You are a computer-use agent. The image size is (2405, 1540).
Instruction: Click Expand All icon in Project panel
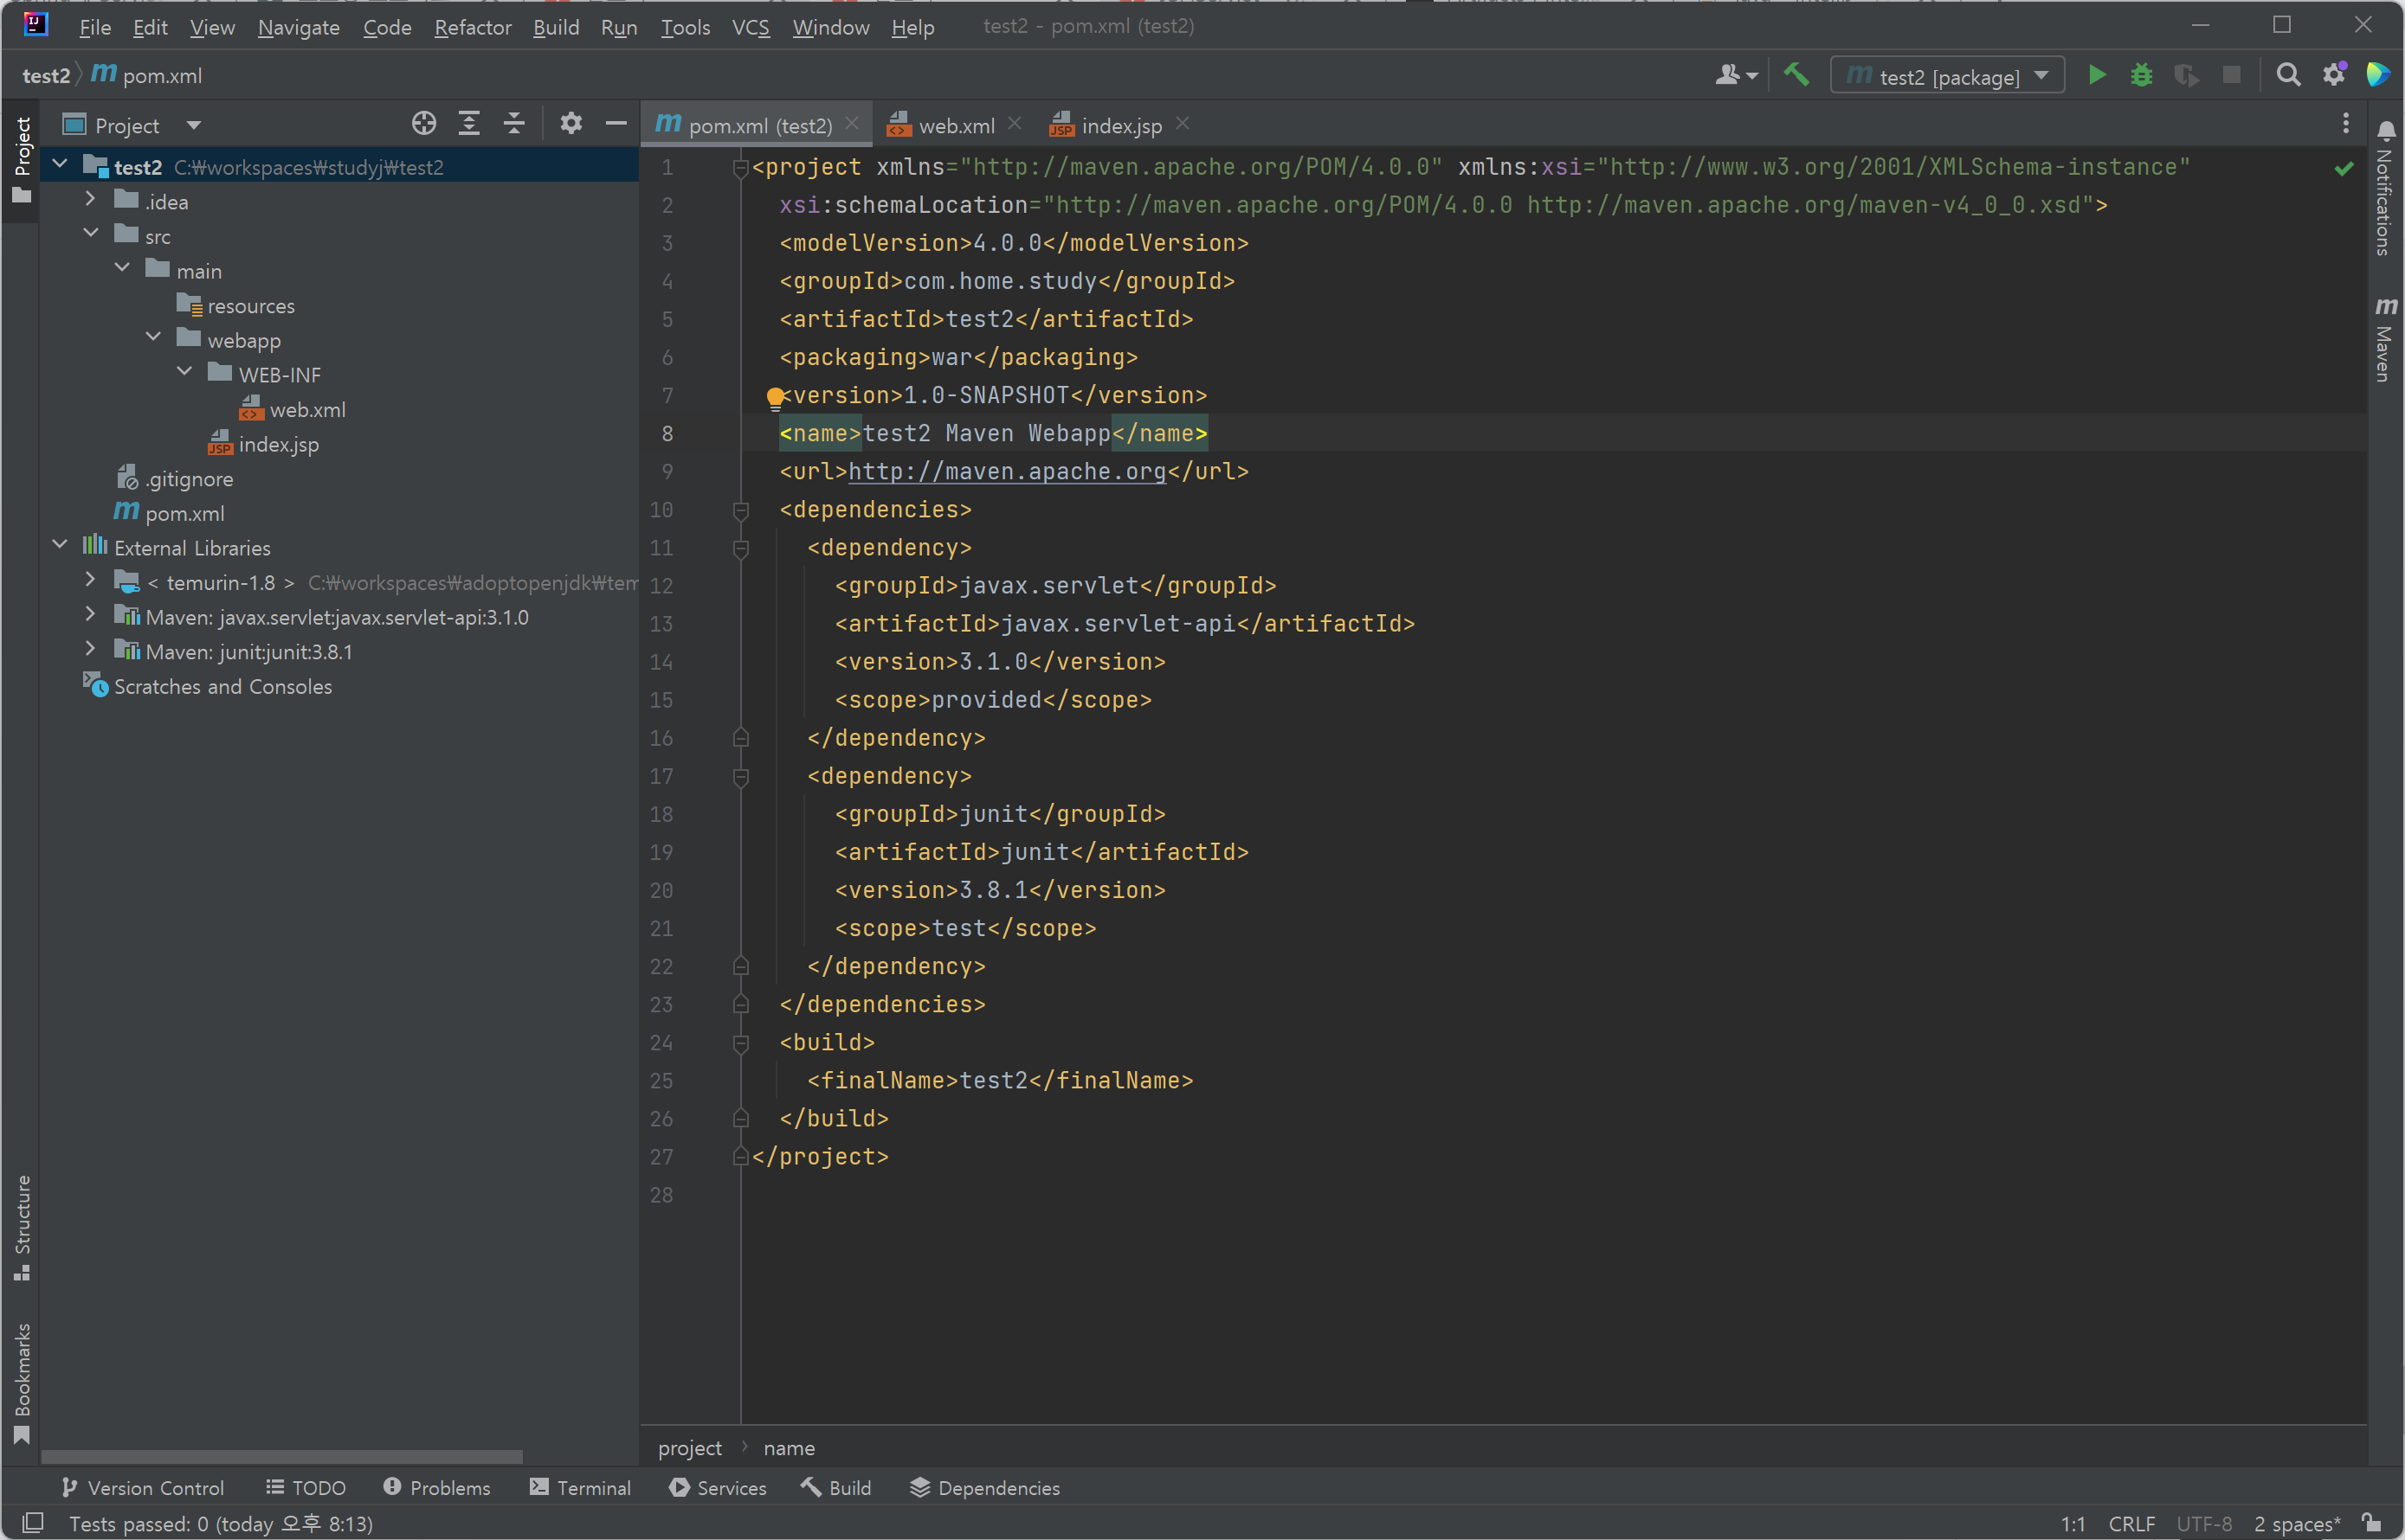pos(468,124)
